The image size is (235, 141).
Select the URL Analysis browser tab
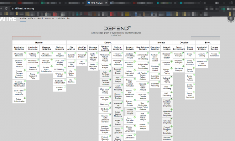97,3
